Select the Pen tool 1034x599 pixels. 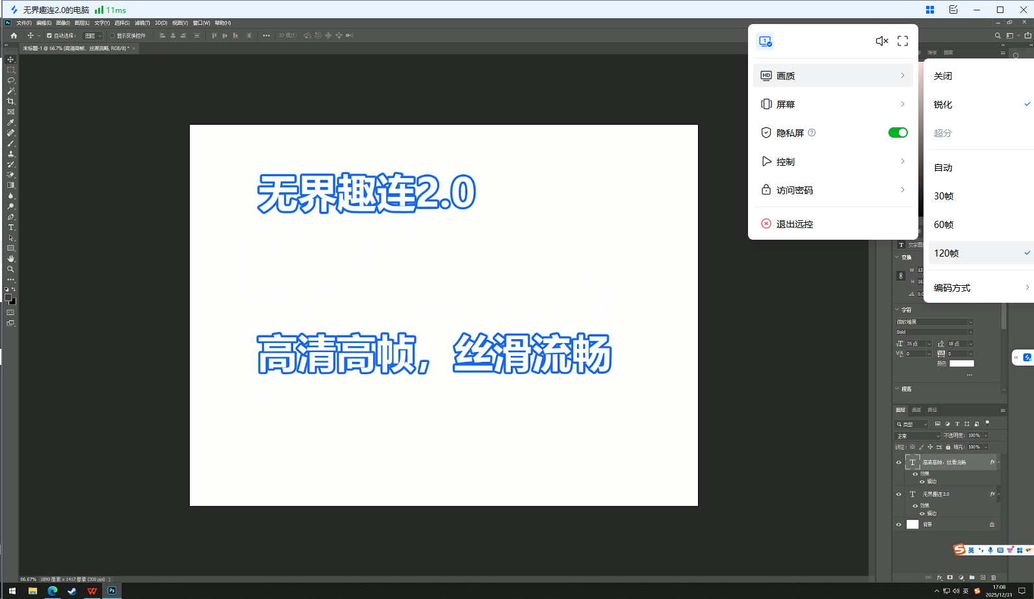click(10, 217)
